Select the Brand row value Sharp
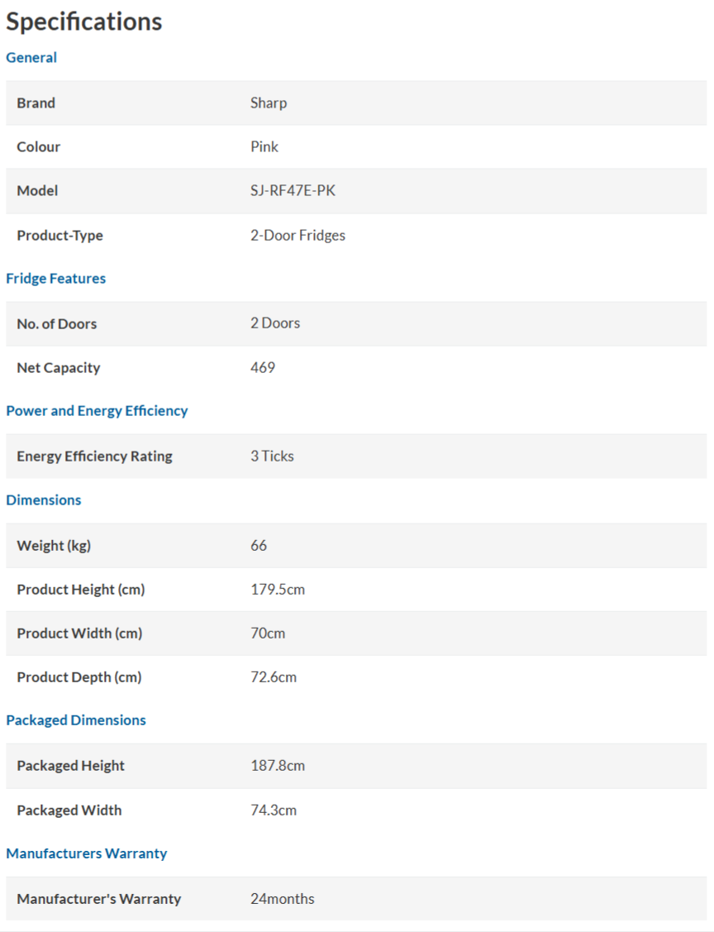Image resolution: width=714 pixels, height=932 pixels. pyautogui.click(x=269, y=103)
